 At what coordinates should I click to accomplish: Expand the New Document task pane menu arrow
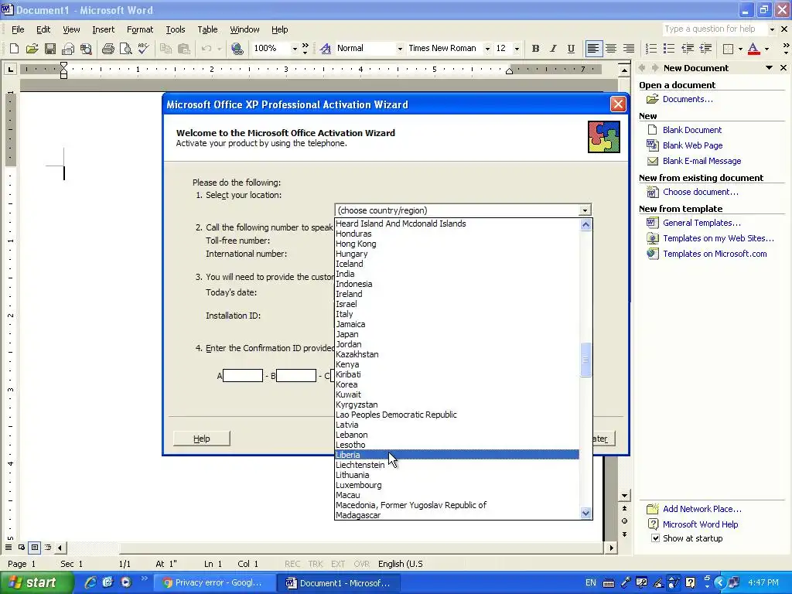point(769,68)
